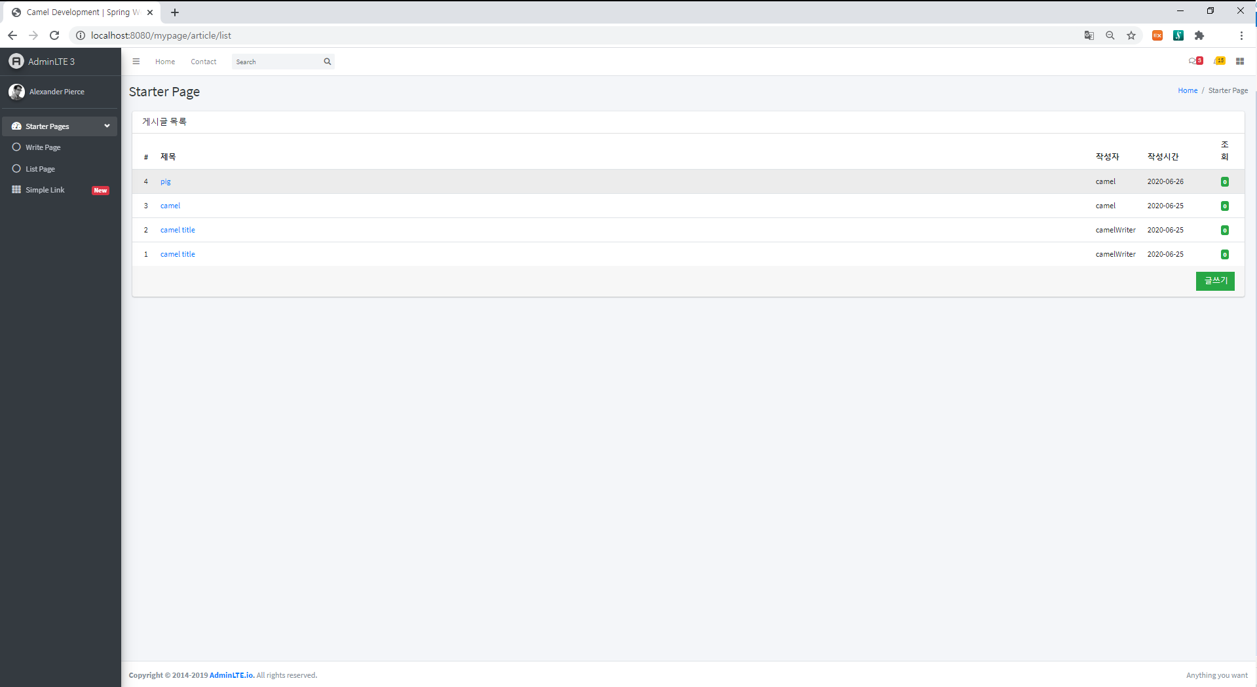Click the orange browser extension icon

(x=1157, y=35)
